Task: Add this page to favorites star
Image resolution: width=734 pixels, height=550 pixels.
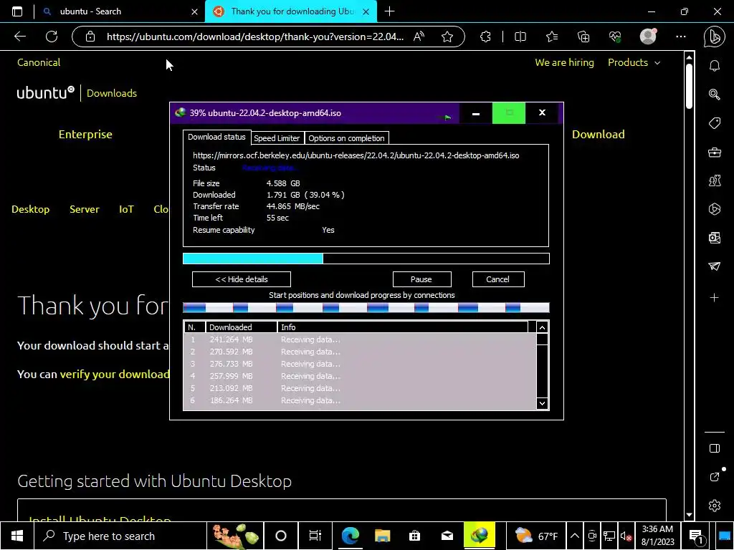Action: coord(447,37)
